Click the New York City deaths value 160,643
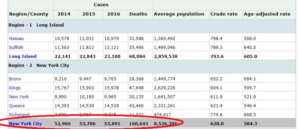This screenshot has height=129, width=299. click(x=139, y=124)
